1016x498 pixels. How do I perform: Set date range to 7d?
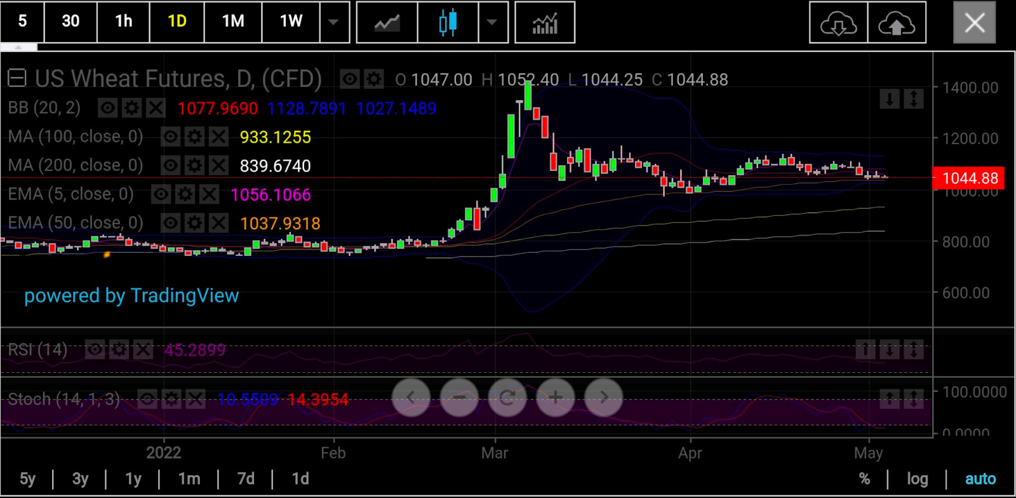coord(246,479)
